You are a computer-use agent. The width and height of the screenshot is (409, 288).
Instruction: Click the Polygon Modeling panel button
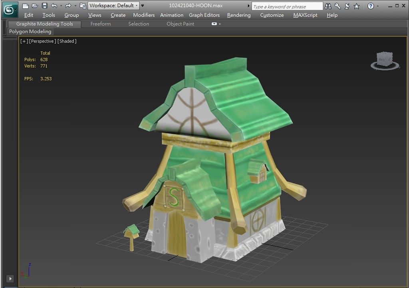30,32
